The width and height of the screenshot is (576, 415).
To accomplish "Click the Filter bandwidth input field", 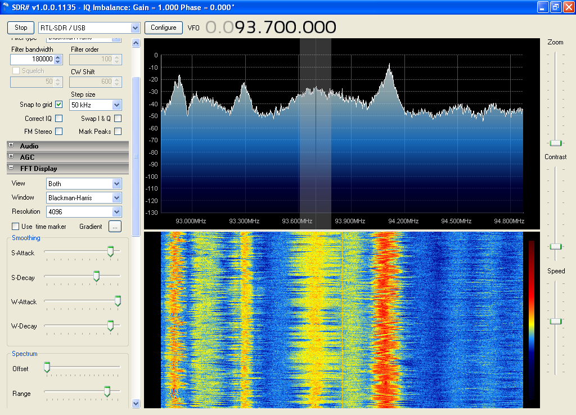I will (32, 59).
